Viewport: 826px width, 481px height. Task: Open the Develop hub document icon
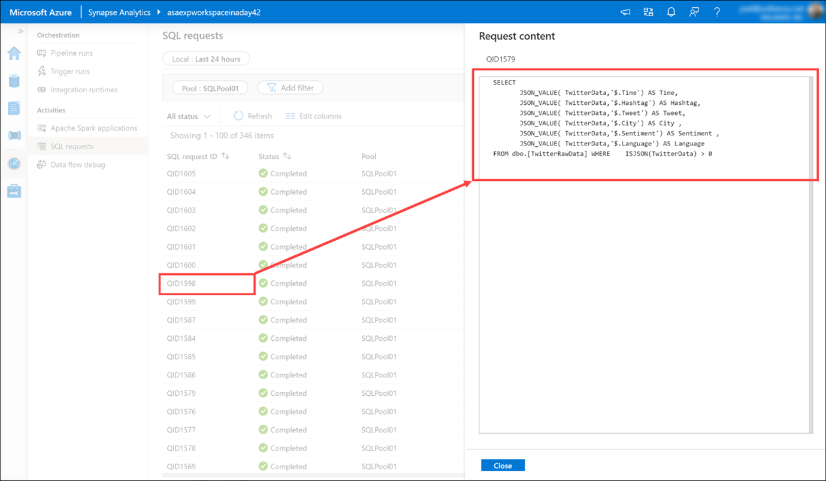14,108
